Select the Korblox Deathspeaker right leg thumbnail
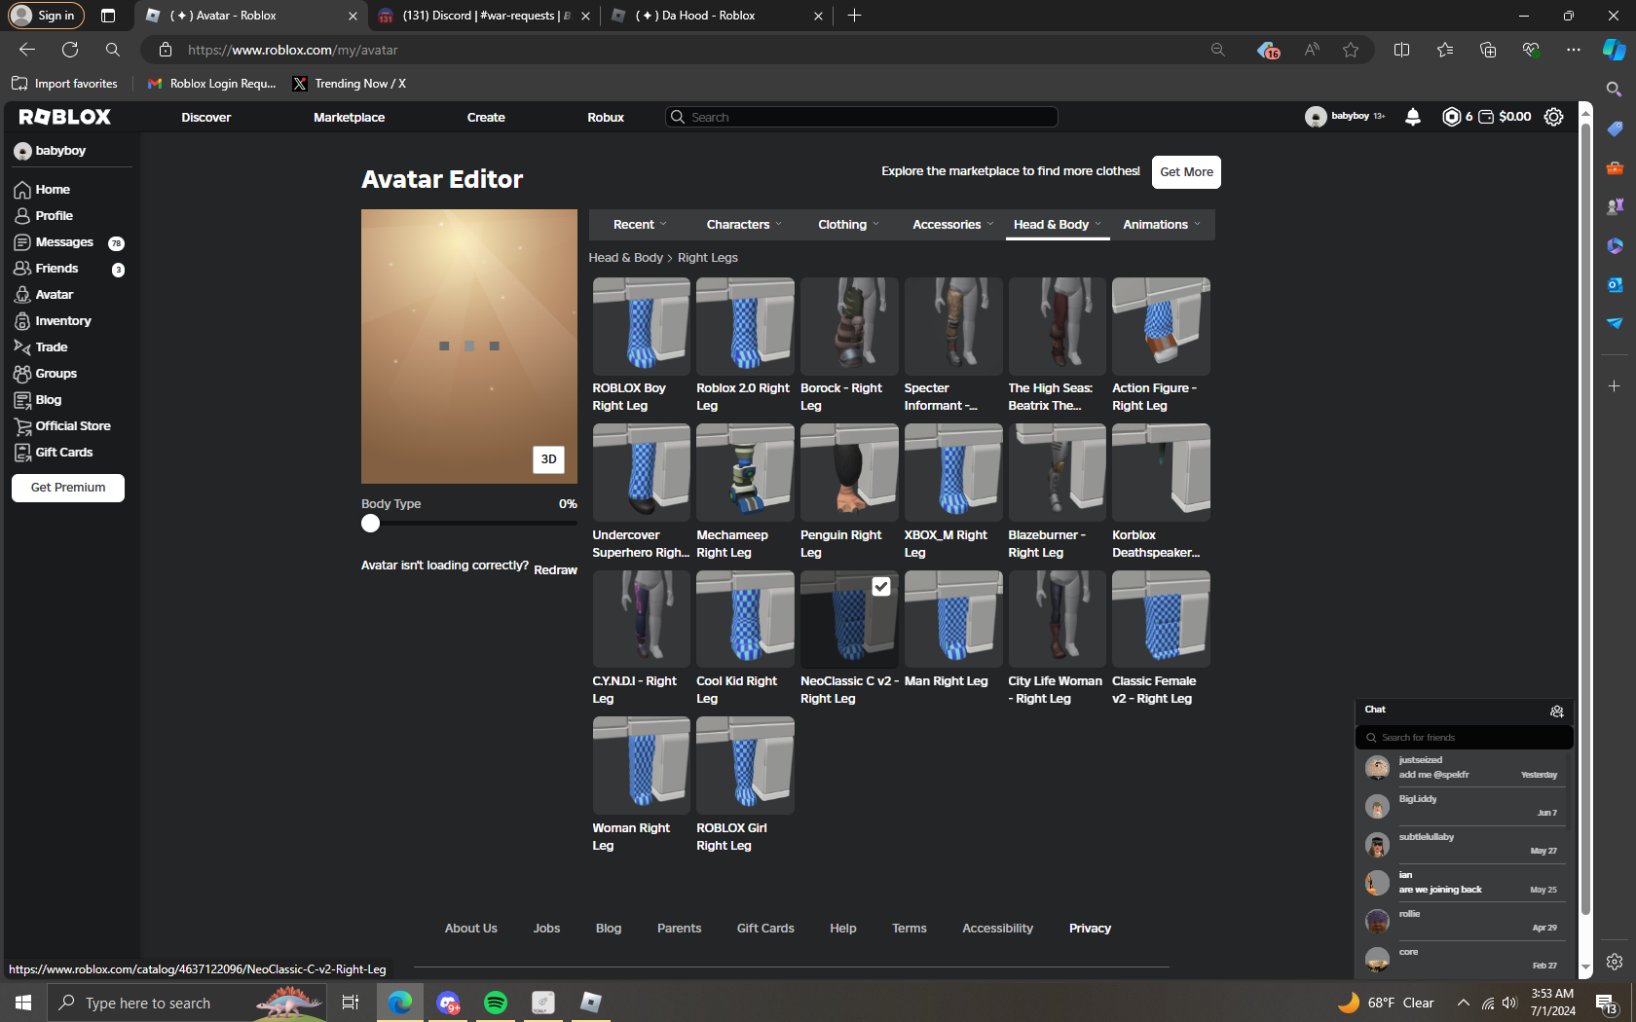 pos(1161,472)
